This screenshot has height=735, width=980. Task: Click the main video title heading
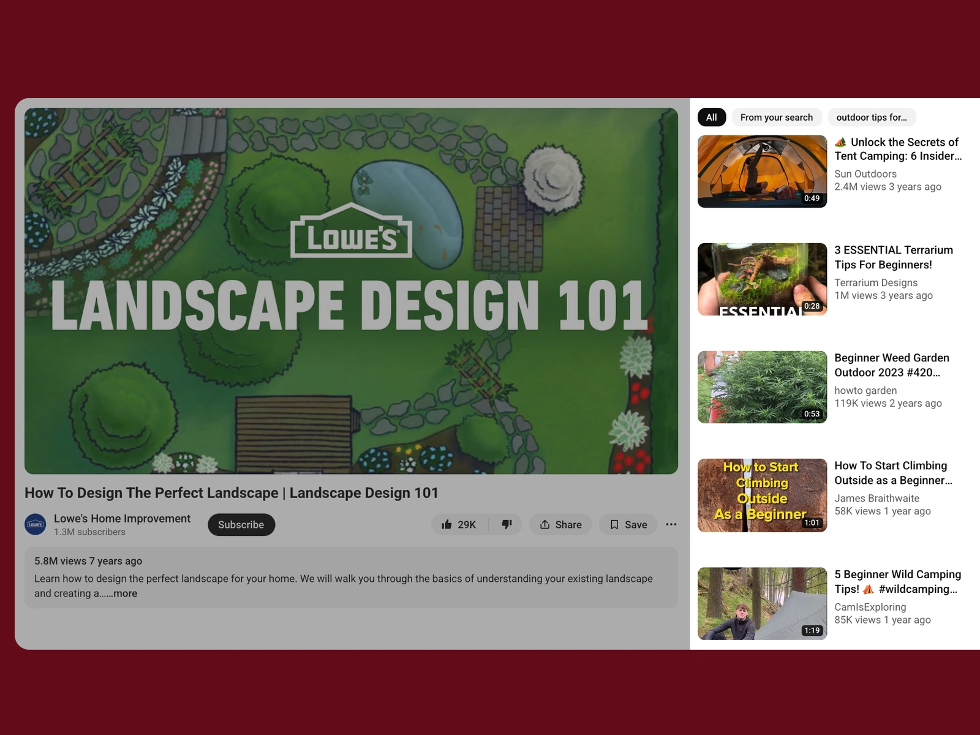[x=232, y=492]
